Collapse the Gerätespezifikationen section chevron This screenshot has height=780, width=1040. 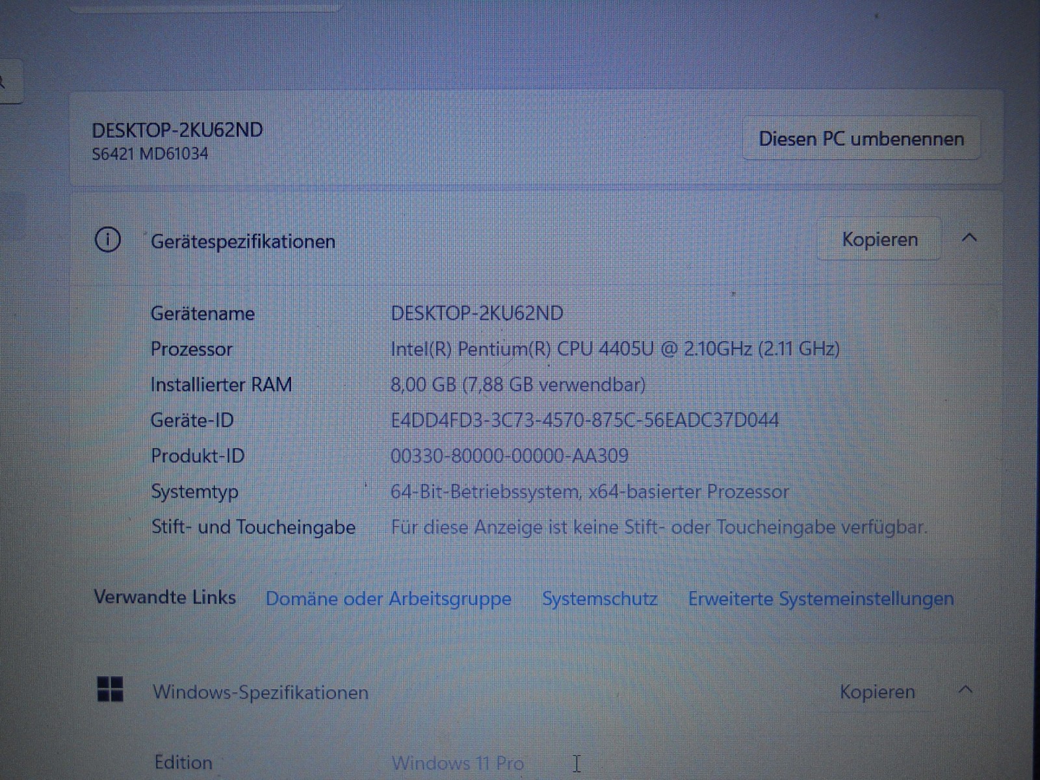point(970,239)
